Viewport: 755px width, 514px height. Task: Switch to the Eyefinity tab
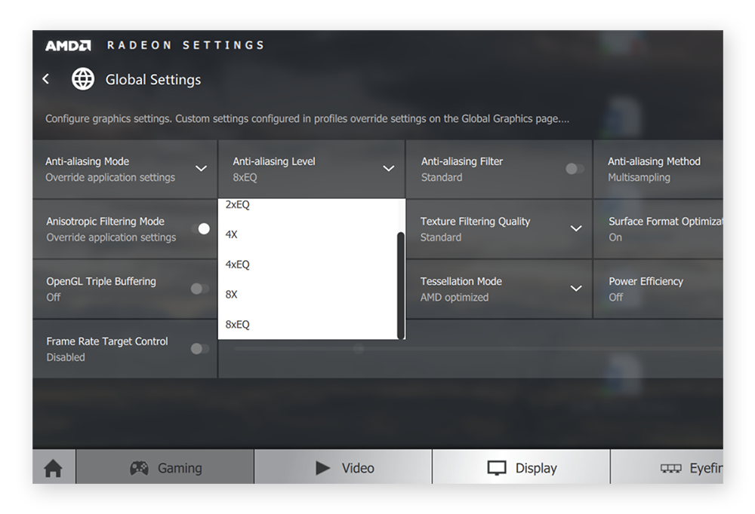click(x=667, y=467)
